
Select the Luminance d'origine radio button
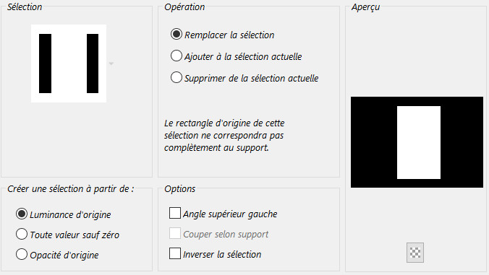click(x=22, y=214)
